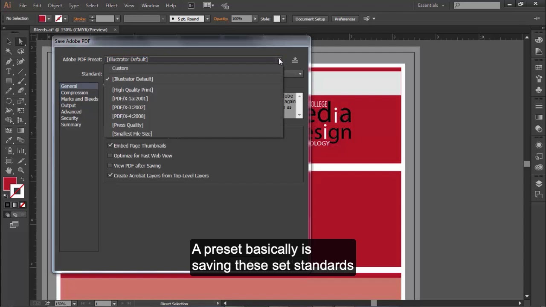The height and width of the screenshot is (307, 546).
Task: Select the Gradient tool
Action: pos(20,130)
